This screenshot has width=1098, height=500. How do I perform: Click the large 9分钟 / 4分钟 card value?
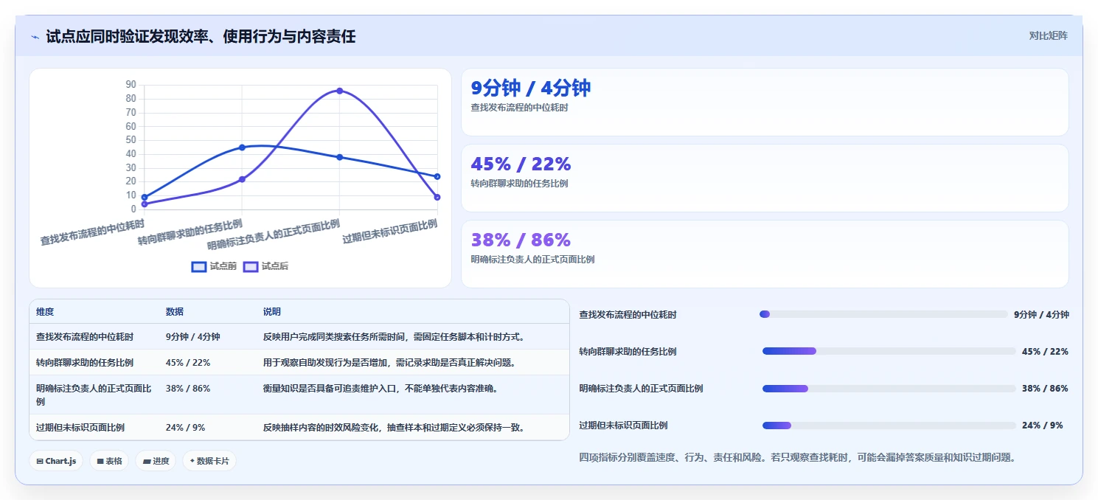coord(531,88)
